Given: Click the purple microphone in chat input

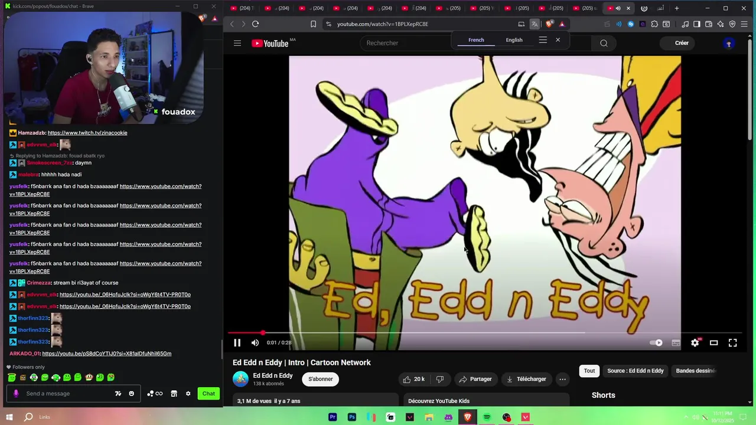Looking at the screenshot, I should point(16,394).
